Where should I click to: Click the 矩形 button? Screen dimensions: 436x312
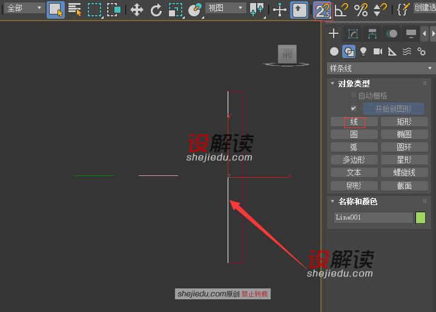click(x=405, y=122)
